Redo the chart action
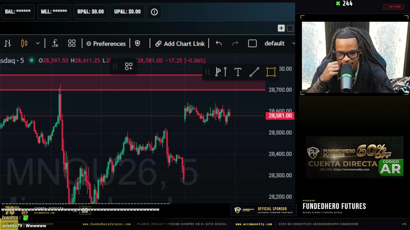The image size is (410, 230). click(235, 43)
